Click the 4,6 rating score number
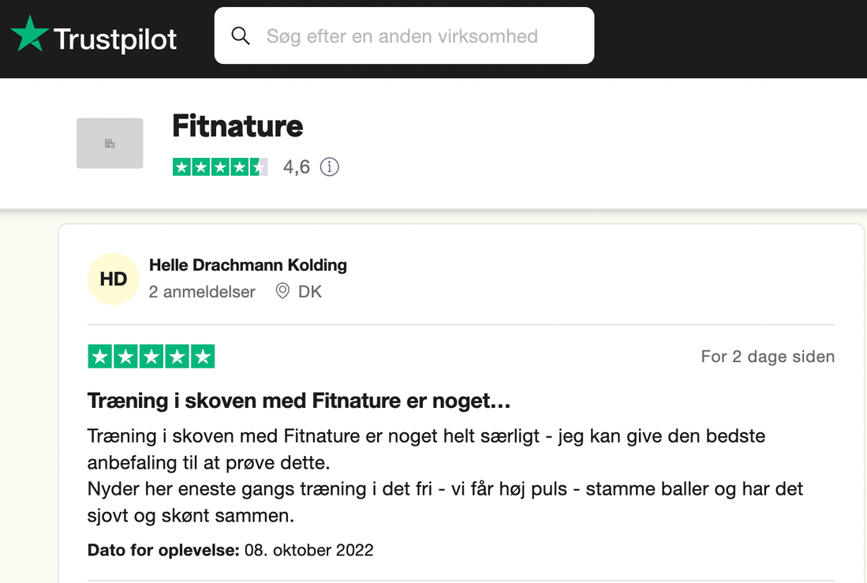The width and height of the screenshot is (867, 583). pos(297,166)
